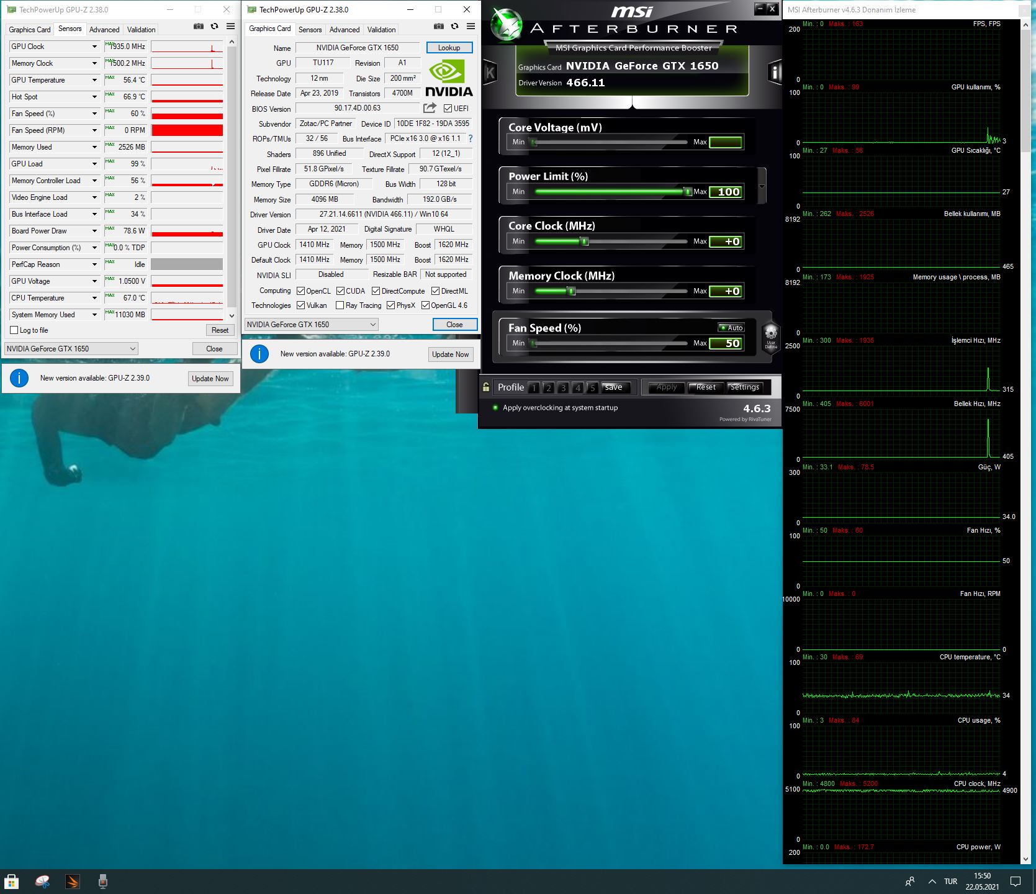The image size is (1036, 894).
Task: Switch to Sensors tab in Graphics Card window
Action: coord(310,29)
